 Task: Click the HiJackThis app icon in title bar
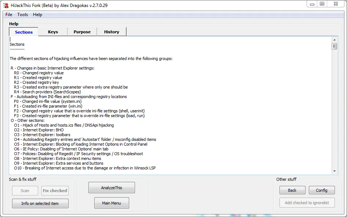[x=6, y=5]
